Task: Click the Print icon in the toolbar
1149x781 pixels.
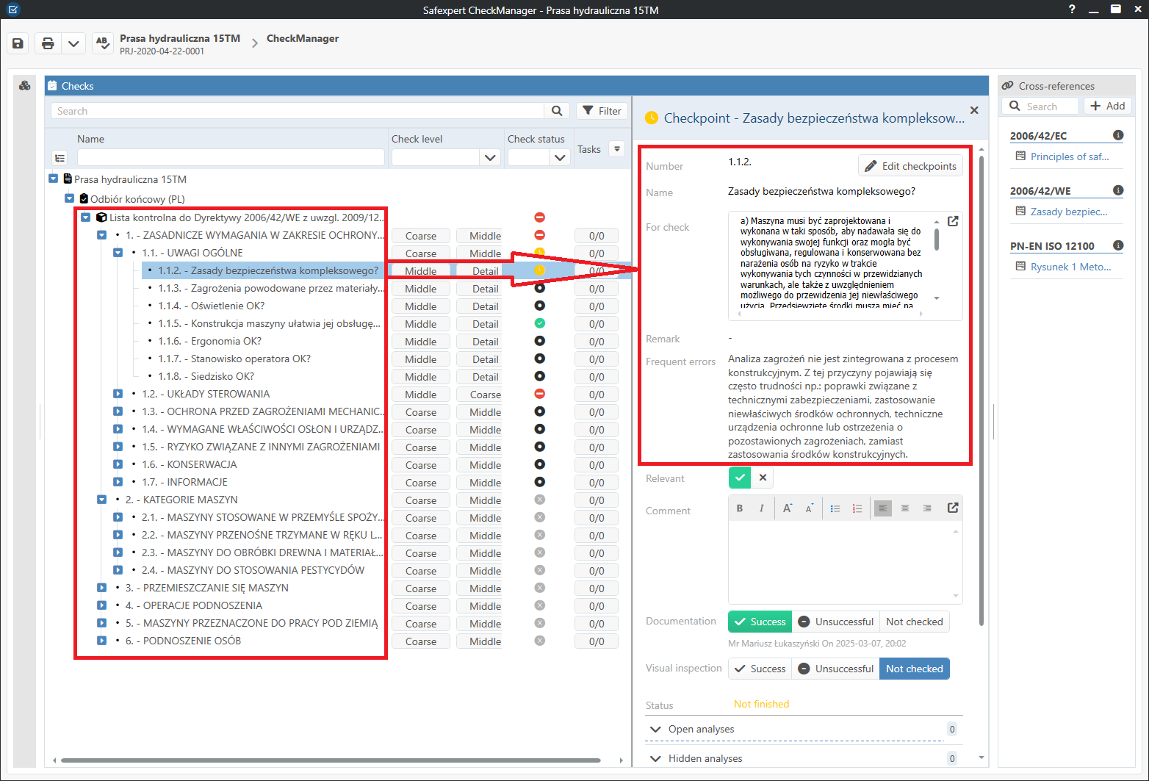Action: (48, 43)
